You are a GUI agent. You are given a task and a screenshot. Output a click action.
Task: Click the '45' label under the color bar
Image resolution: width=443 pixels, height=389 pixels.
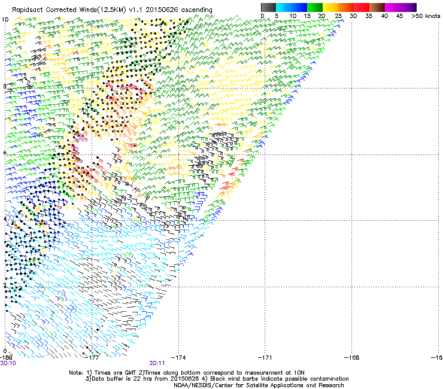click(x=399, y=16)
